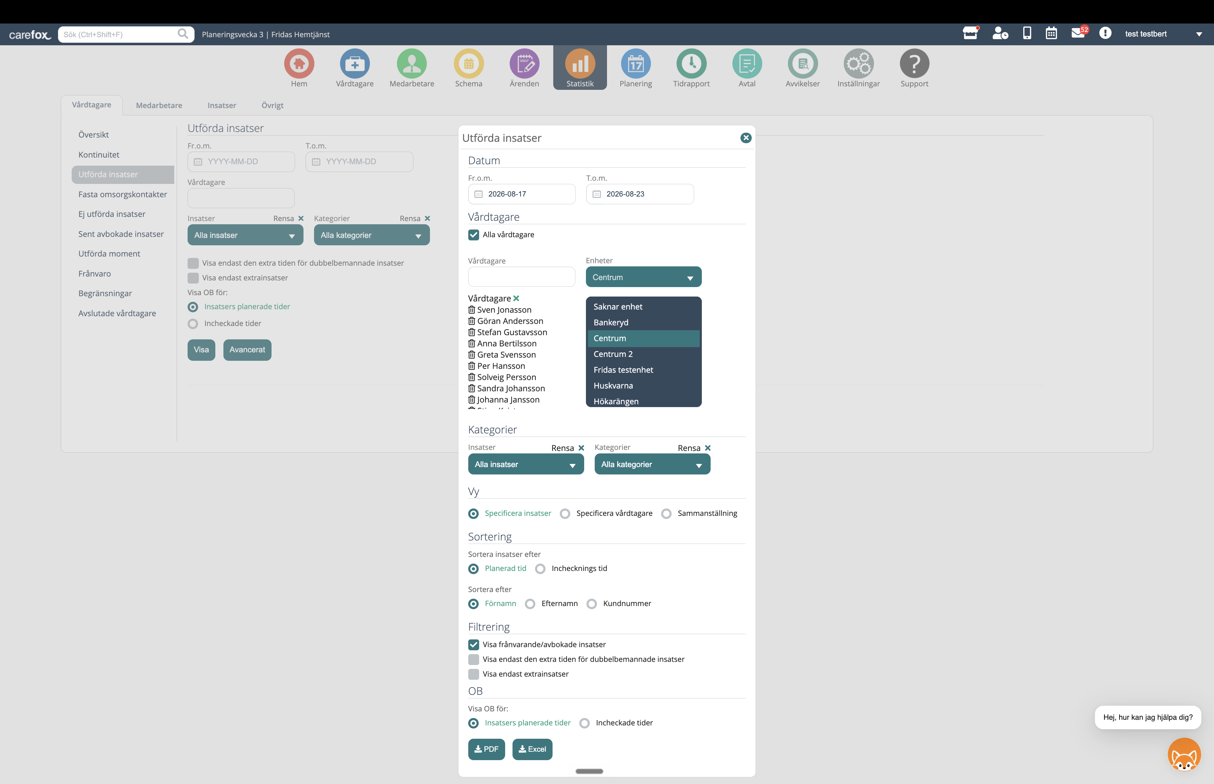
Task: Select Incheckningstid sorting option
Action: [541, 569]
